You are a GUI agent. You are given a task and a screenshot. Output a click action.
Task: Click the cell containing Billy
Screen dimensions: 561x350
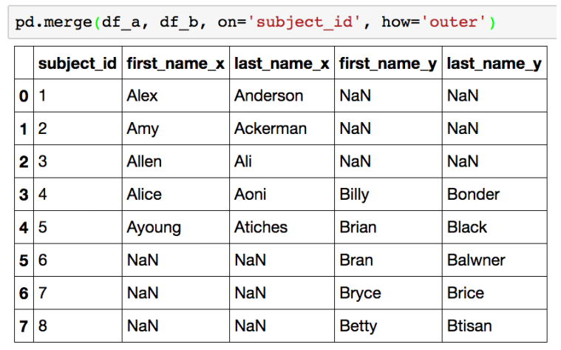tap(388, 194)
